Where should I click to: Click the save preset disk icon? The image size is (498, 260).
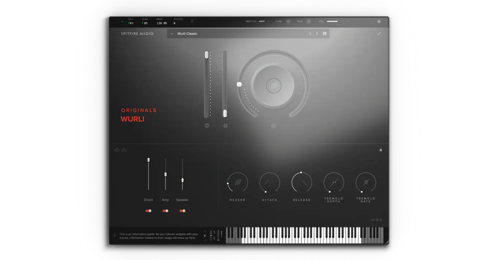click(325, 33)
